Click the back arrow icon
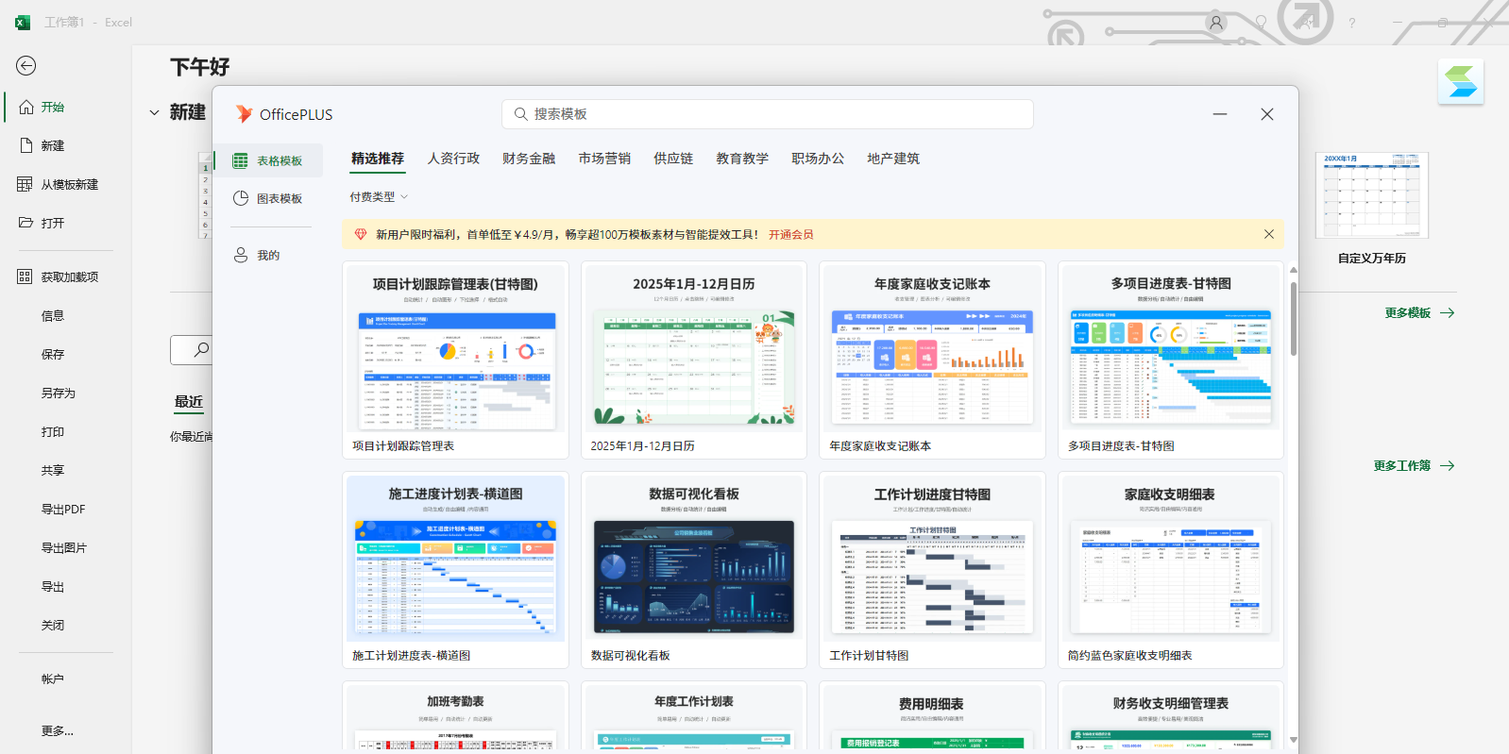1509x754 pixels. click(x=26, y=65)
